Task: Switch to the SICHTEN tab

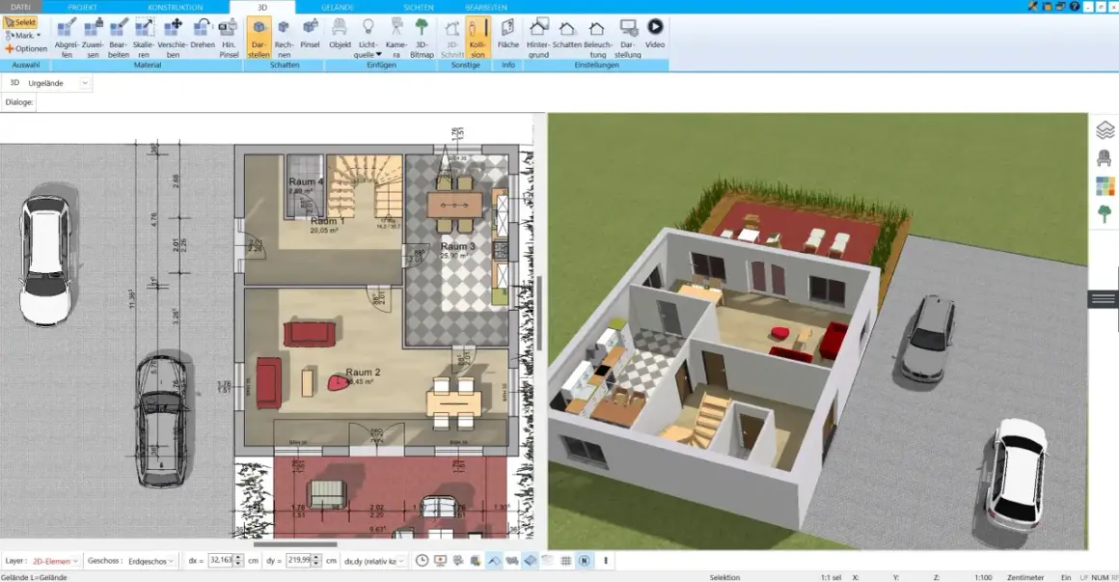Action: pos(419,7)
